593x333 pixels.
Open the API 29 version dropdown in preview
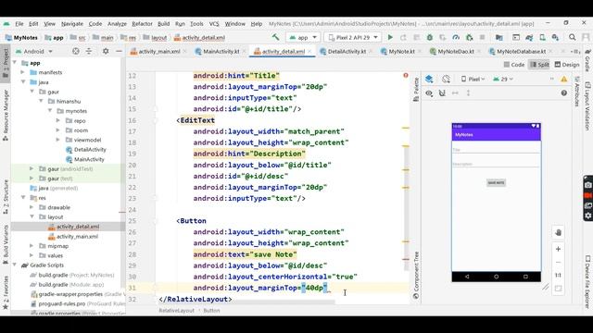tap(503, 79)
